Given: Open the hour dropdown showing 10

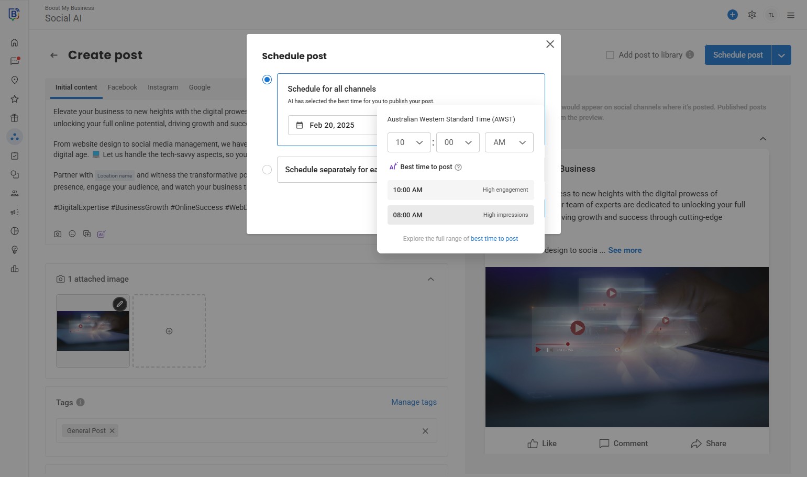Looking at the screenshot, I should pos(409,142).
